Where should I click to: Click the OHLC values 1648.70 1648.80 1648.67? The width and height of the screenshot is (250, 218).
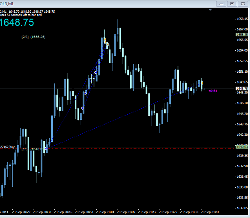pos(26,12)
